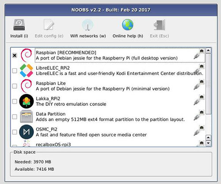Select 'A fast and feature filled open source' text
The height and width of the screenshot is (184, 221).
tap(91, 135)
